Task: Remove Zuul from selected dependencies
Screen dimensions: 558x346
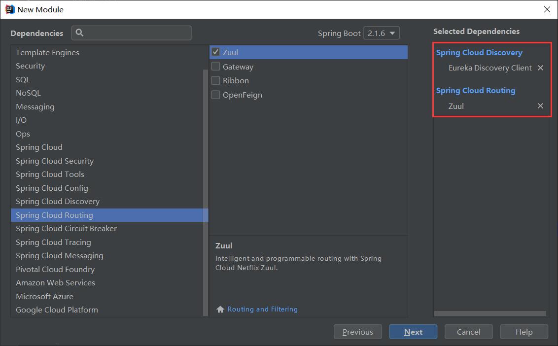Action: click(x=540, y=105)
